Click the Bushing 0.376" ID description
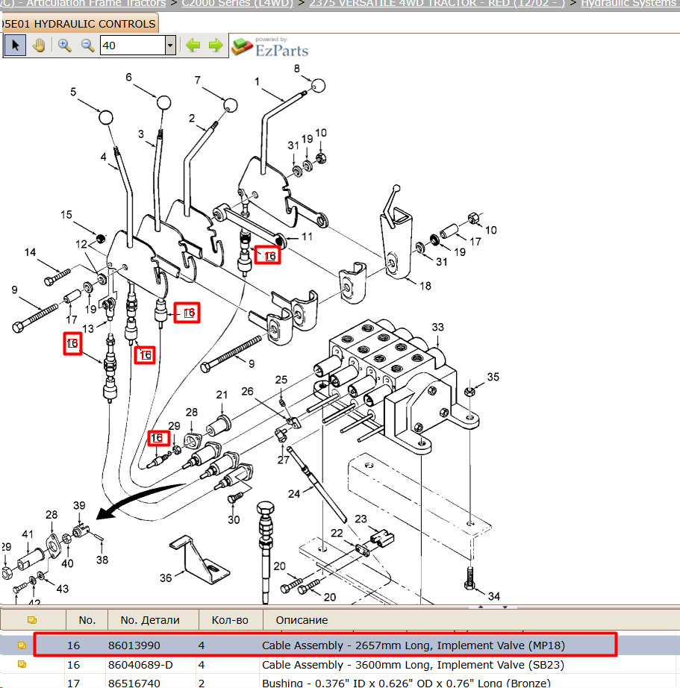The height and width of the screenshot is (688, 680). (405, 683)
